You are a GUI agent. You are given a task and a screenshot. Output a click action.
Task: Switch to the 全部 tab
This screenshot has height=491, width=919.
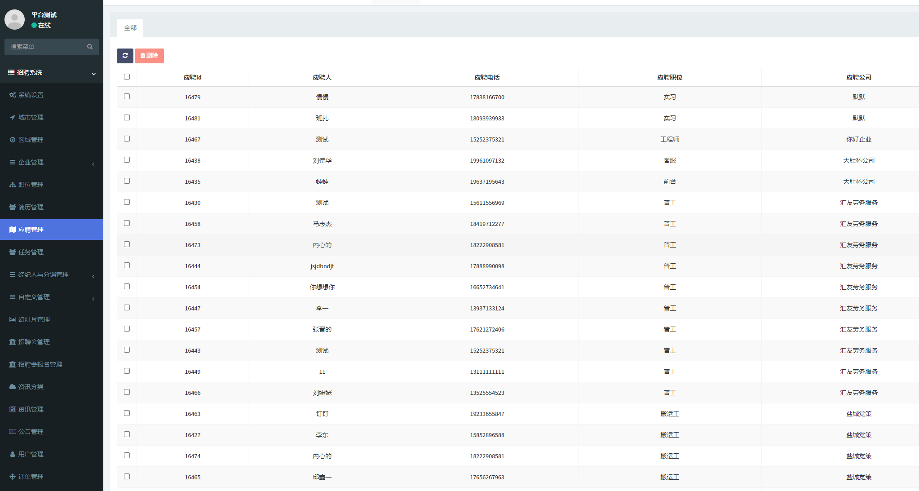[130, 28]
